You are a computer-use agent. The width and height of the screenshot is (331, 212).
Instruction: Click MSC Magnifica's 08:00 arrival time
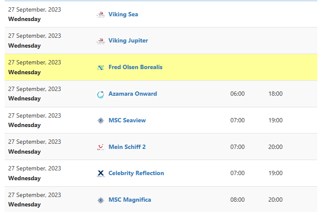pyautogui.click(x=238, y=200)
